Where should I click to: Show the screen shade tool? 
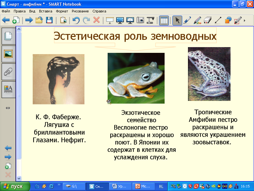click(110, 20)
